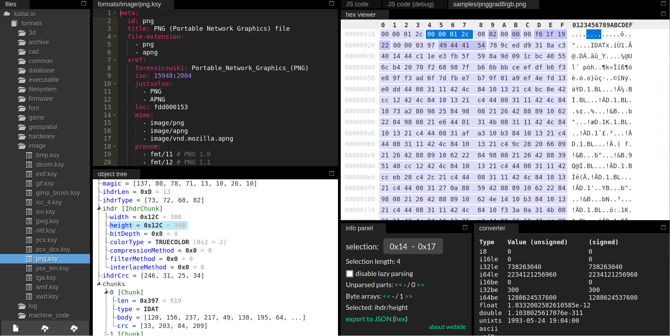This screenshot has height=336, width=670.
Task: Go to next unparsed part
Action: pos(421,285)
